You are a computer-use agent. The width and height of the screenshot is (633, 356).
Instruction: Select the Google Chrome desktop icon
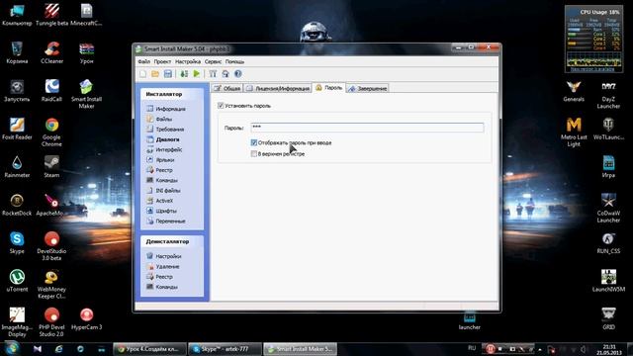coord(51,133)
